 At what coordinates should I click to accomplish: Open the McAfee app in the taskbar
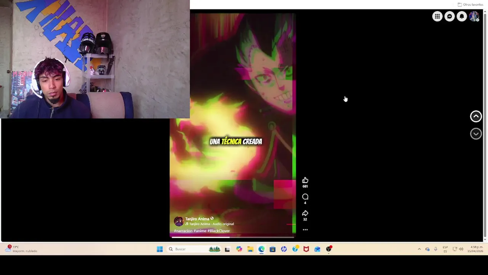pos(306,249)
